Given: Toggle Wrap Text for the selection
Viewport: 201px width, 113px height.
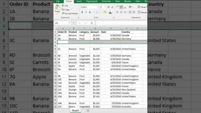Looking at the screenshot, I should (142, 7).
